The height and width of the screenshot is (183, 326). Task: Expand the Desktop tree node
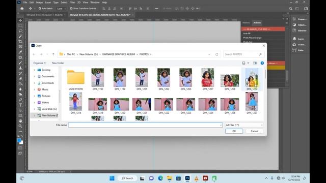coord(34,70)
